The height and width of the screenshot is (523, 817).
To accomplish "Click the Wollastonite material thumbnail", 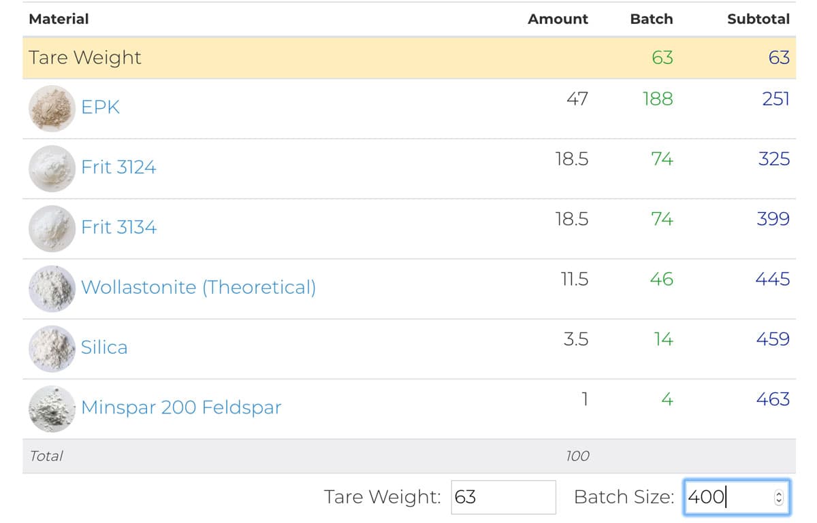I will (x=52, y=288).
